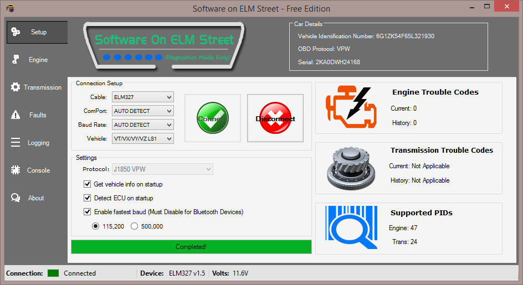523x285 pixels.
Task: Click the Engine Trouble Codes heading
Action: click(435, 92)
